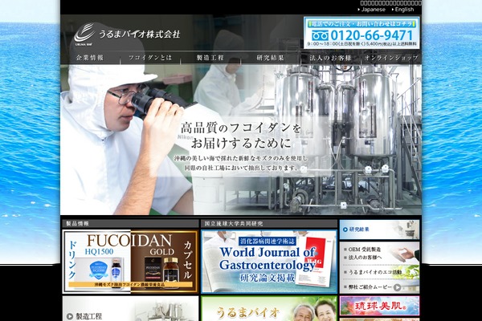Click the 製造工程 banner at bottom left
Screen dimensions: 482x321
point(130,308)
